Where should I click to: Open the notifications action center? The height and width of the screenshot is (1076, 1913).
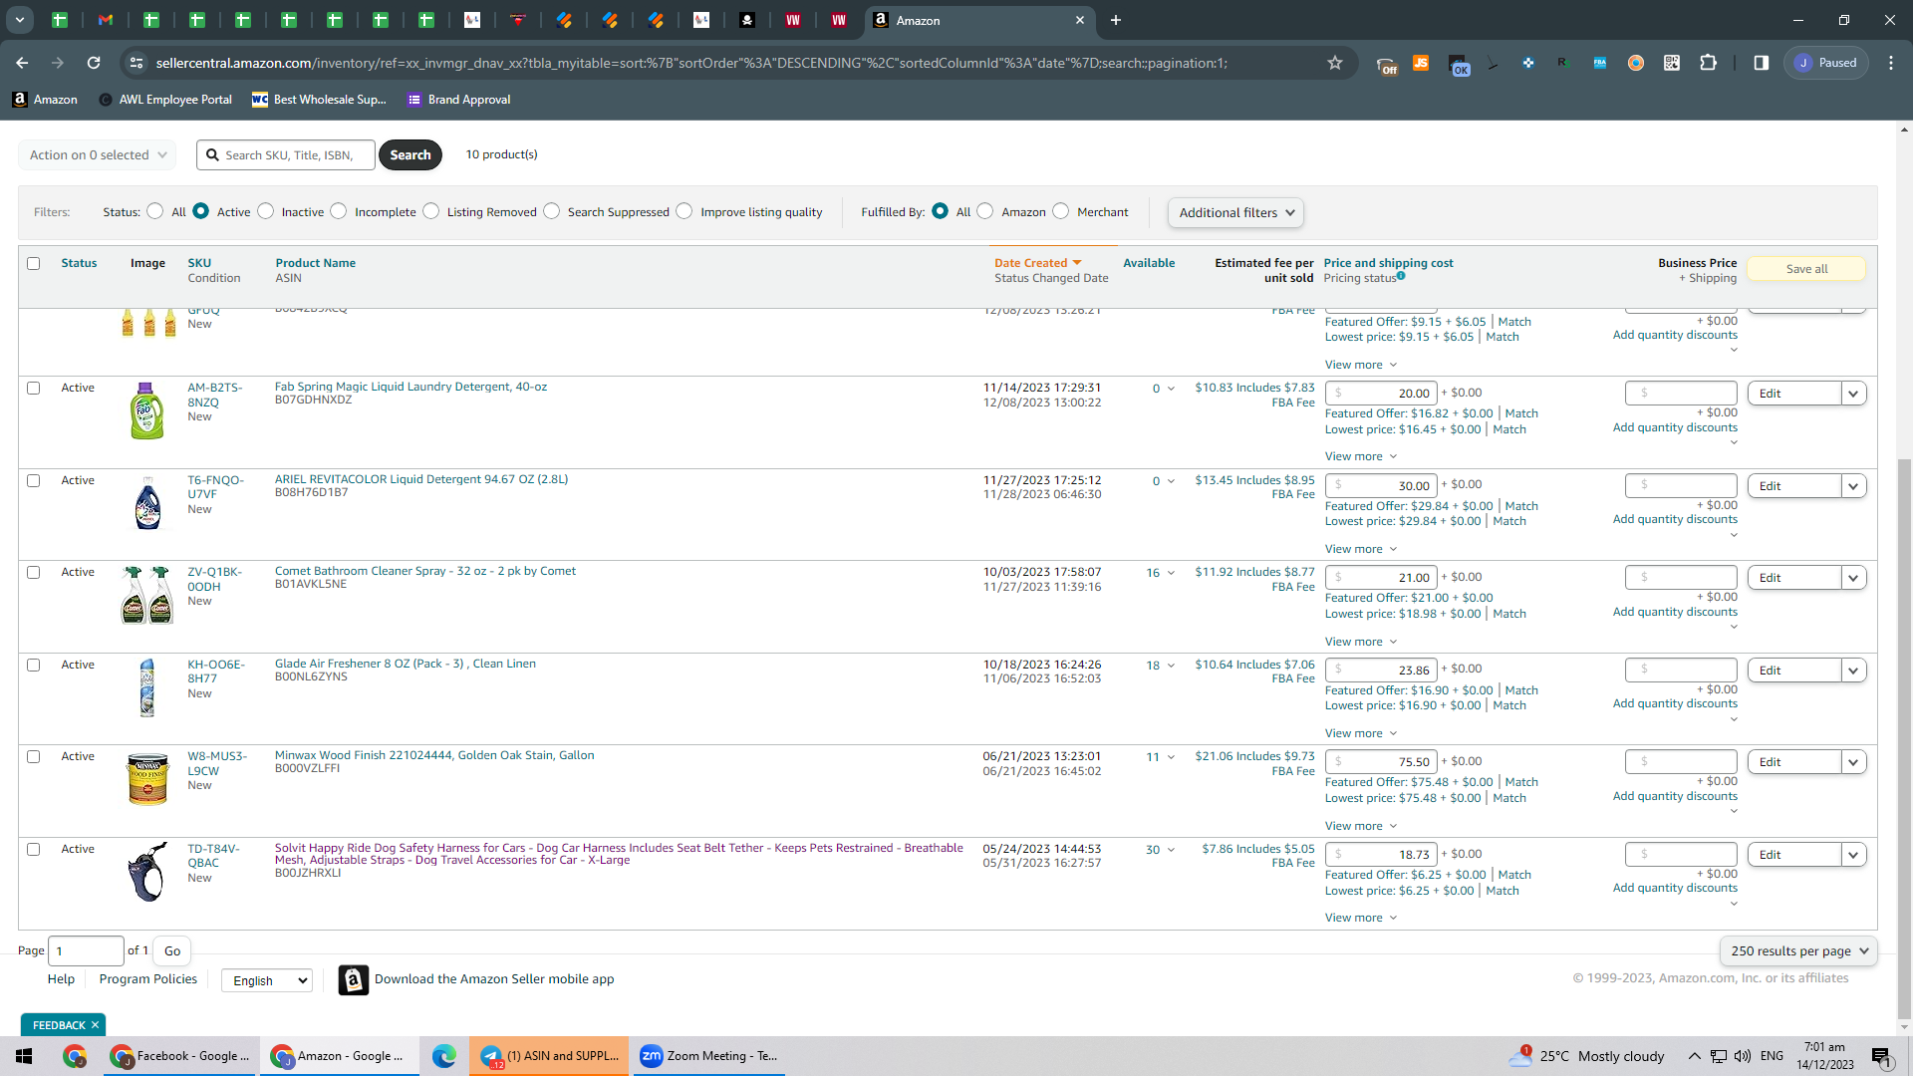pyautogui.click(x=1882, y=1056)
